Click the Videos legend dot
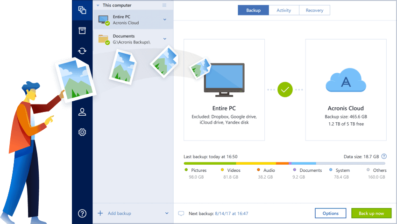This screenshot has height=224, width=397. click(222, 170)
